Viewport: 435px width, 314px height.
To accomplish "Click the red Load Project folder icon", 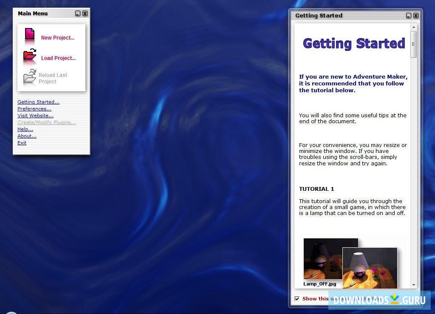I will pos(30,55).
